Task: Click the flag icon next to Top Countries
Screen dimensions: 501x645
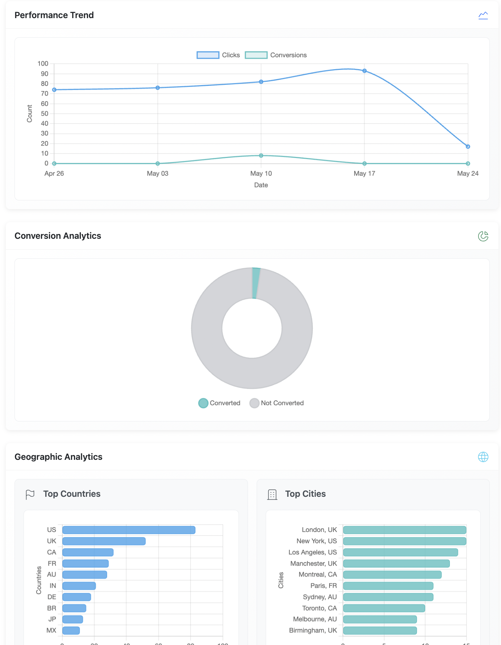Action: point(30,494)
